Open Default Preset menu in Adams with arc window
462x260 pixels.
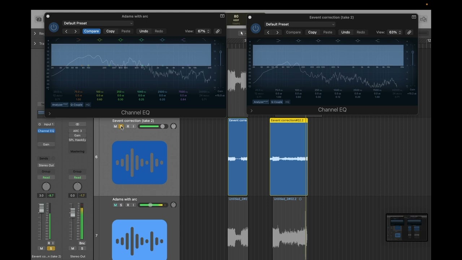(98, 23)
